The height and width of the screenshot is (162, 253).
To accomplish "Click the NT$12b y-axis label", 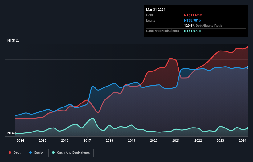I will 13,40.
